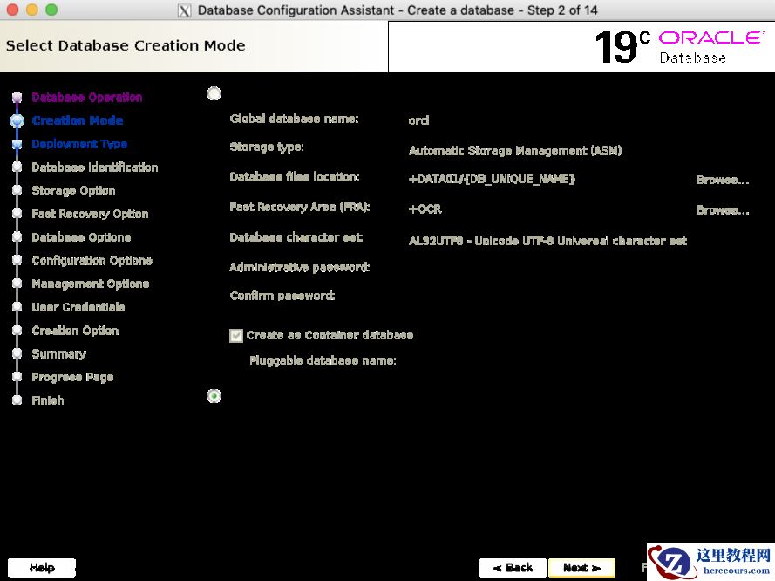The image size is (775, 581).
Task: Select the Configuration Options step
Action: coord(92,260)
